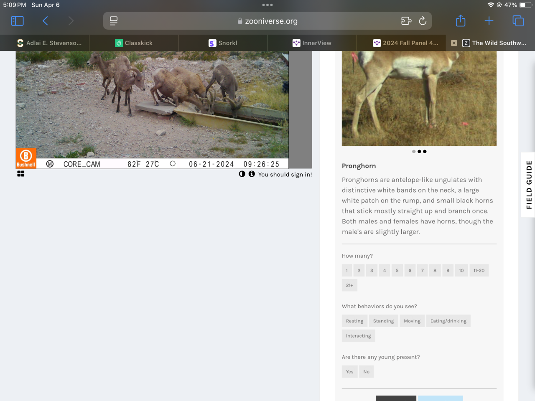This screenshot has height=401, width=535.
Task: Click the 'Pronghorn' heading
Action: (359, 166)
